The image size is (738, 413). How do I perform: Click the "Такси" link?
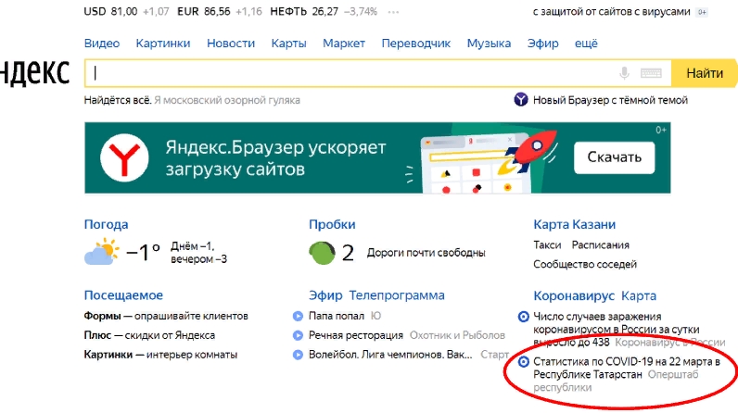[547, 245]
